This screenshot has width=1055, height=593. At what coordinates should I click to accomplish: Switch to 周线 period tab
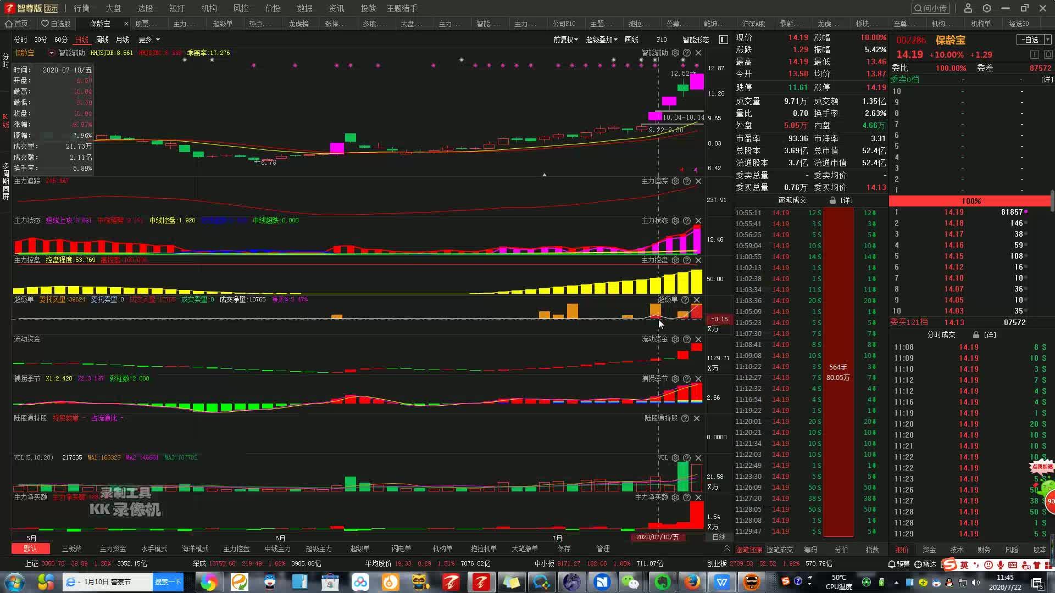[x=102, y=40]
